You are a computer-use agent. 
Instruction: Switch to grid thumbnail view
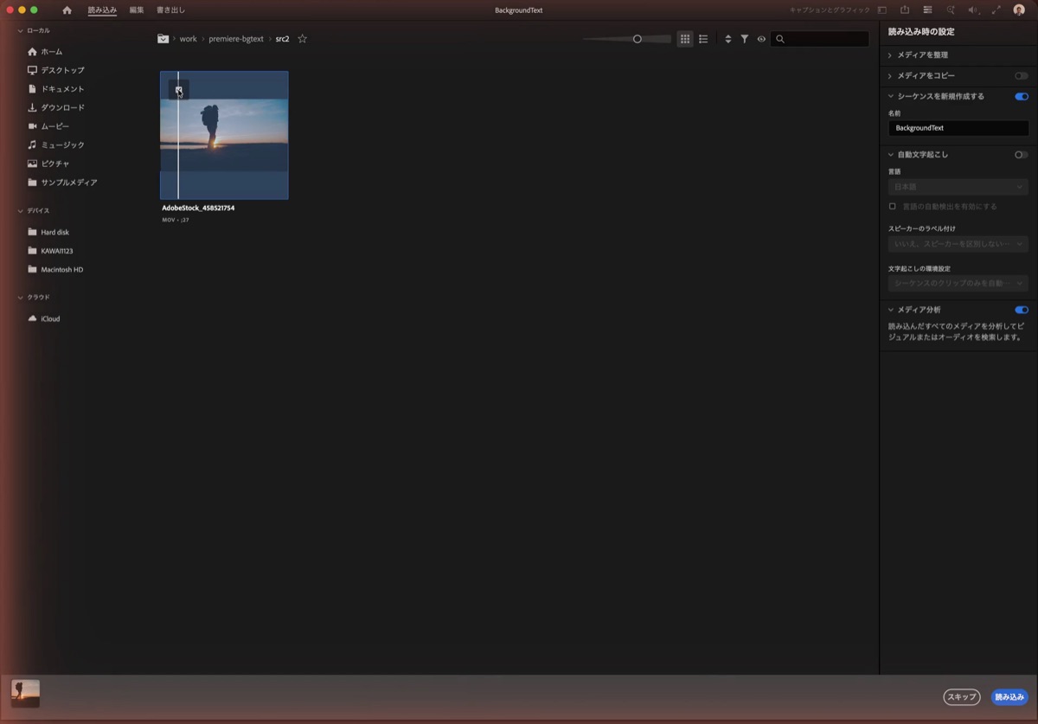pos(685,39)
